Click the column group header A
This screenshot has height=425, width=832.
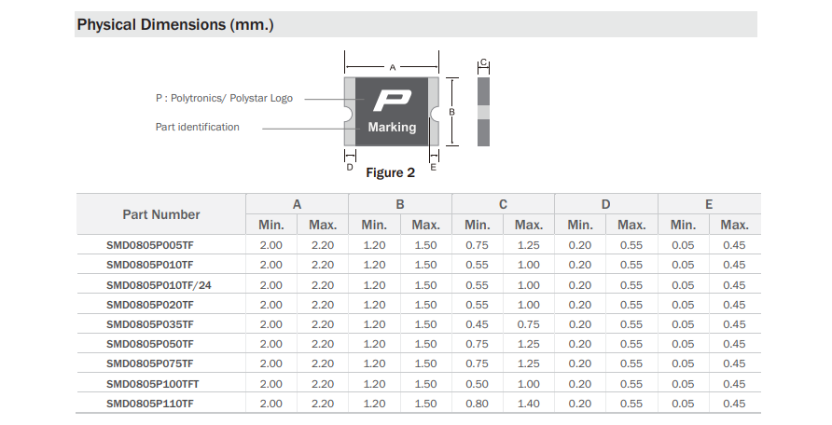(x=298, y=204)
